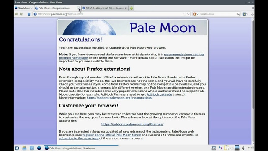
Task: Select the Pale Moon - Congratulations taskbar window button
Action: (x=81, y=148)
